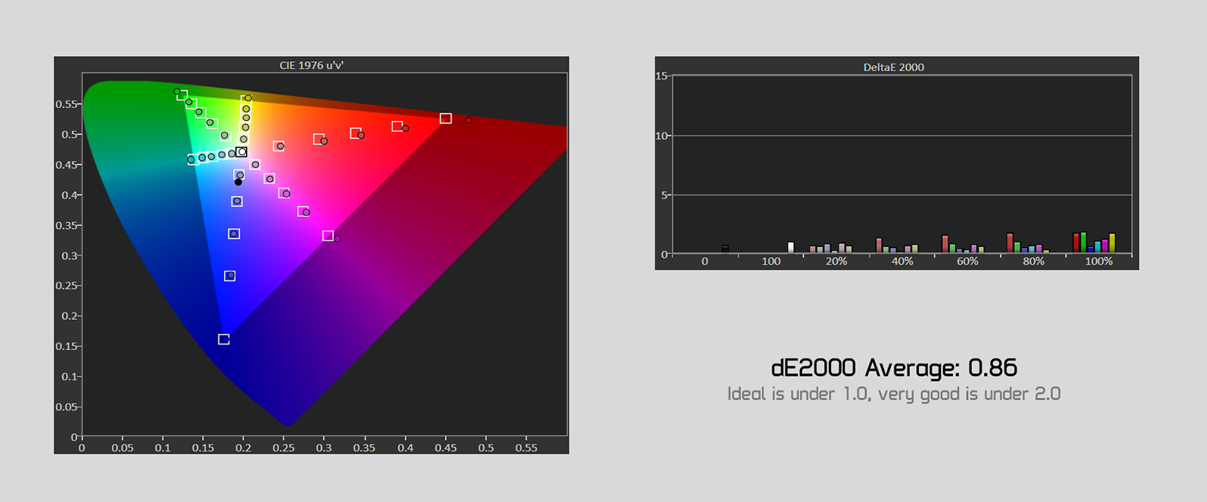Image resolution: width=1207 pixels, height=502 pixels.
Task: Click the white point target square in gamut center
Action: 241,152
